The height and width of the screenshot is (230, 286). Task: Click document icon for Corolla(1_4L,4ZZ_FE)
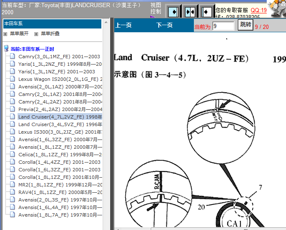tap(13, 162)
